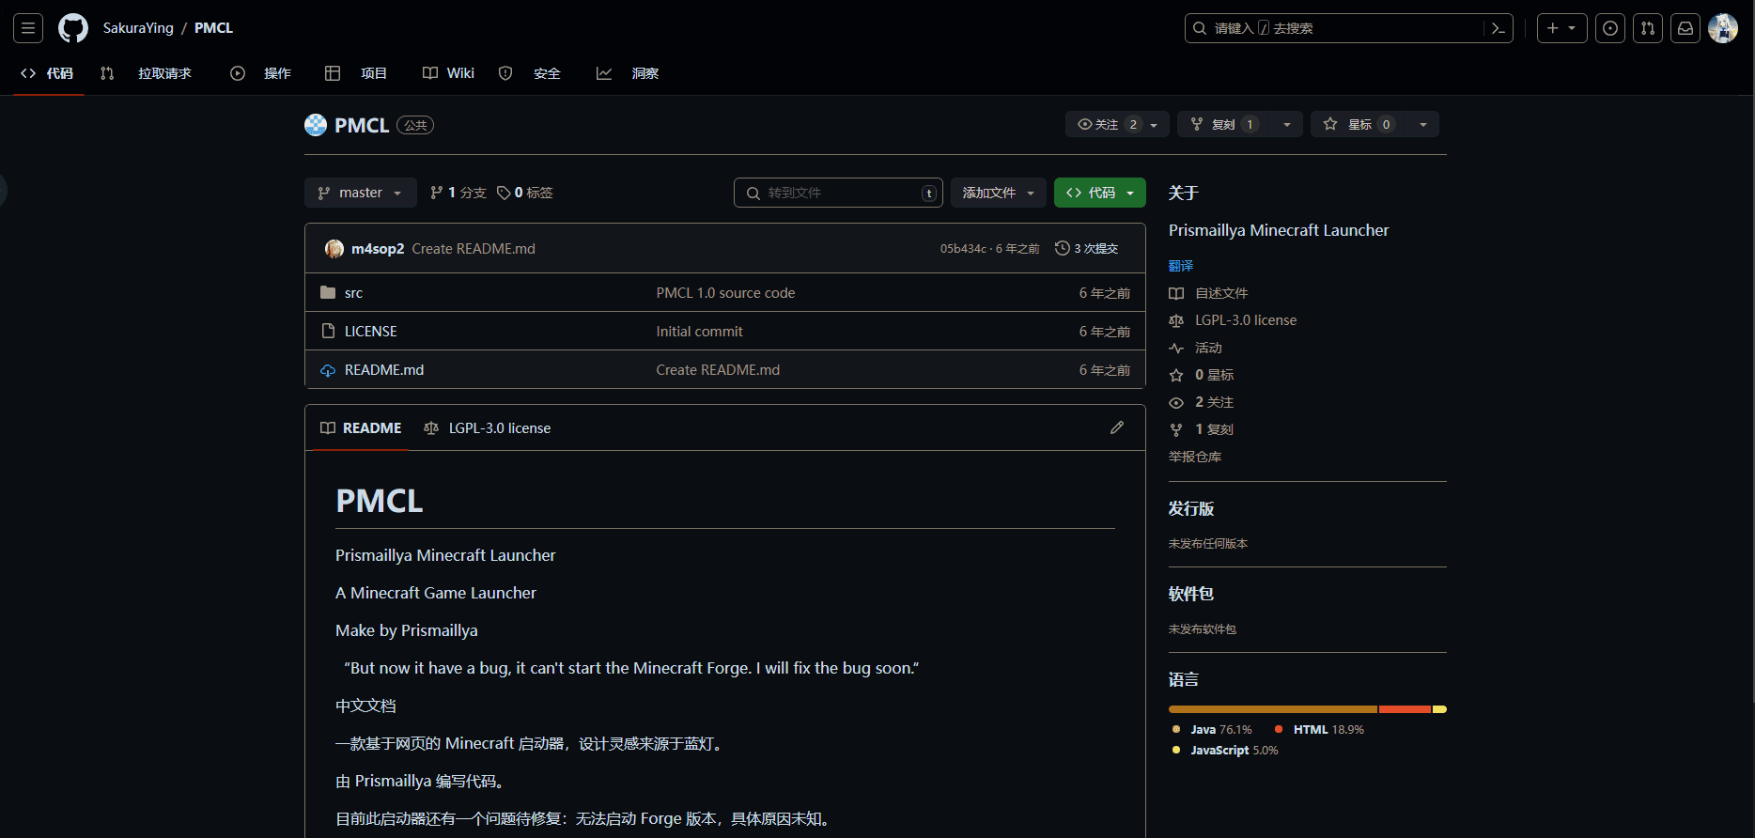Click the GitHub logo icon
The height and width of the screenshot is (838, 1755).
click(x=73, y=28)
